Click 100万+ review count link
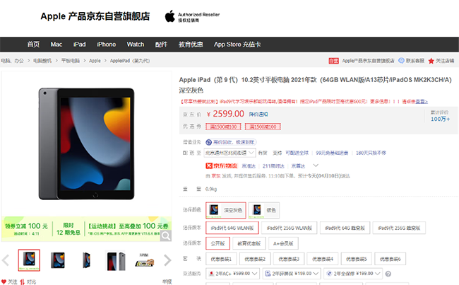The image size is (459, 285). (440, 119)
